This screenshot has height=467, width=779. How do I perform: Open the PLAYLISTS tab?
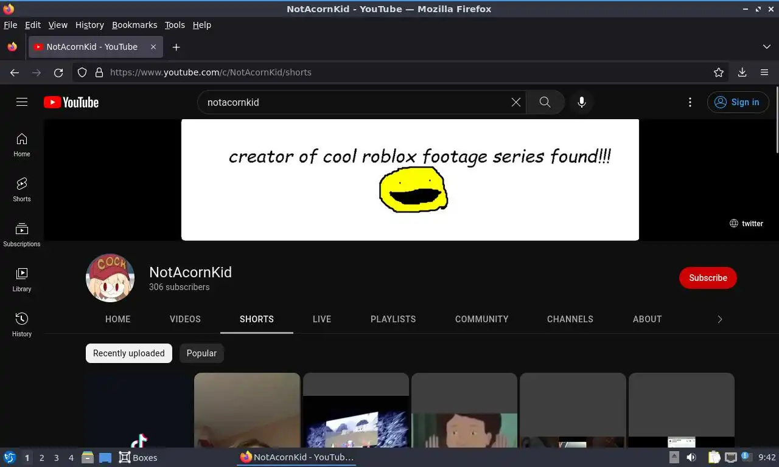[393, 319]
